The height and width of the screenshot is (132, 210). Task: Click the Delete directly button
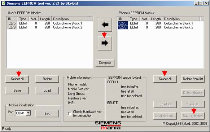coord(193,93)
